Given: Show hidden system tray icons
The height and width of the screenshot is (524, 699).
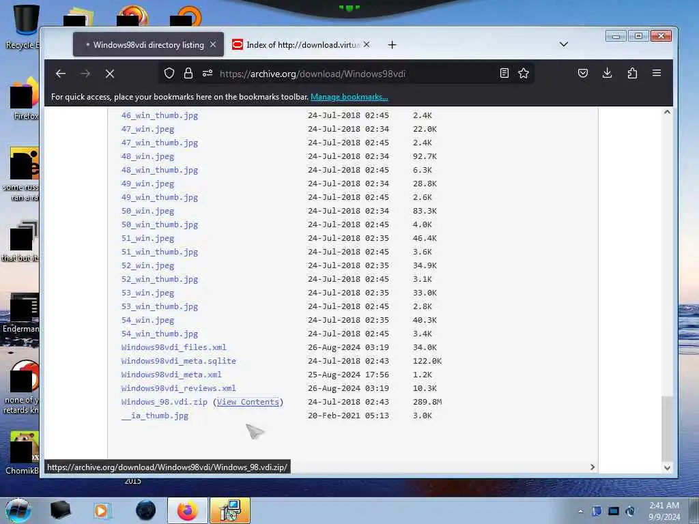Looking at the screenshot, I should pos(580,512).
